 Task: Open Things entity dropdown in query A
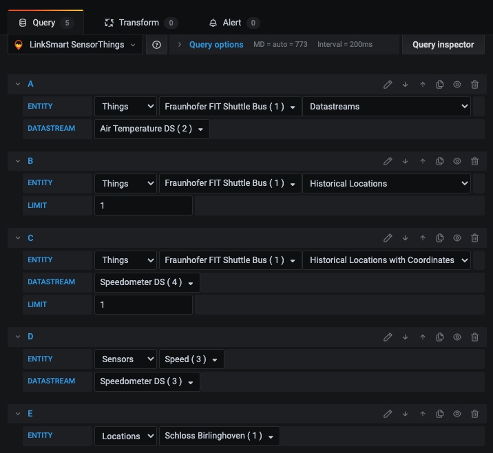[125, 107]
